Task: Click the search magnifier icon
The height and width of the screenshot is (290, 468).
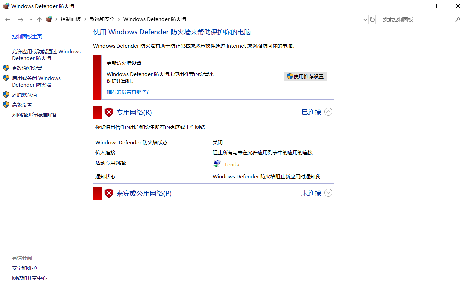Action: tap(458, 20)
